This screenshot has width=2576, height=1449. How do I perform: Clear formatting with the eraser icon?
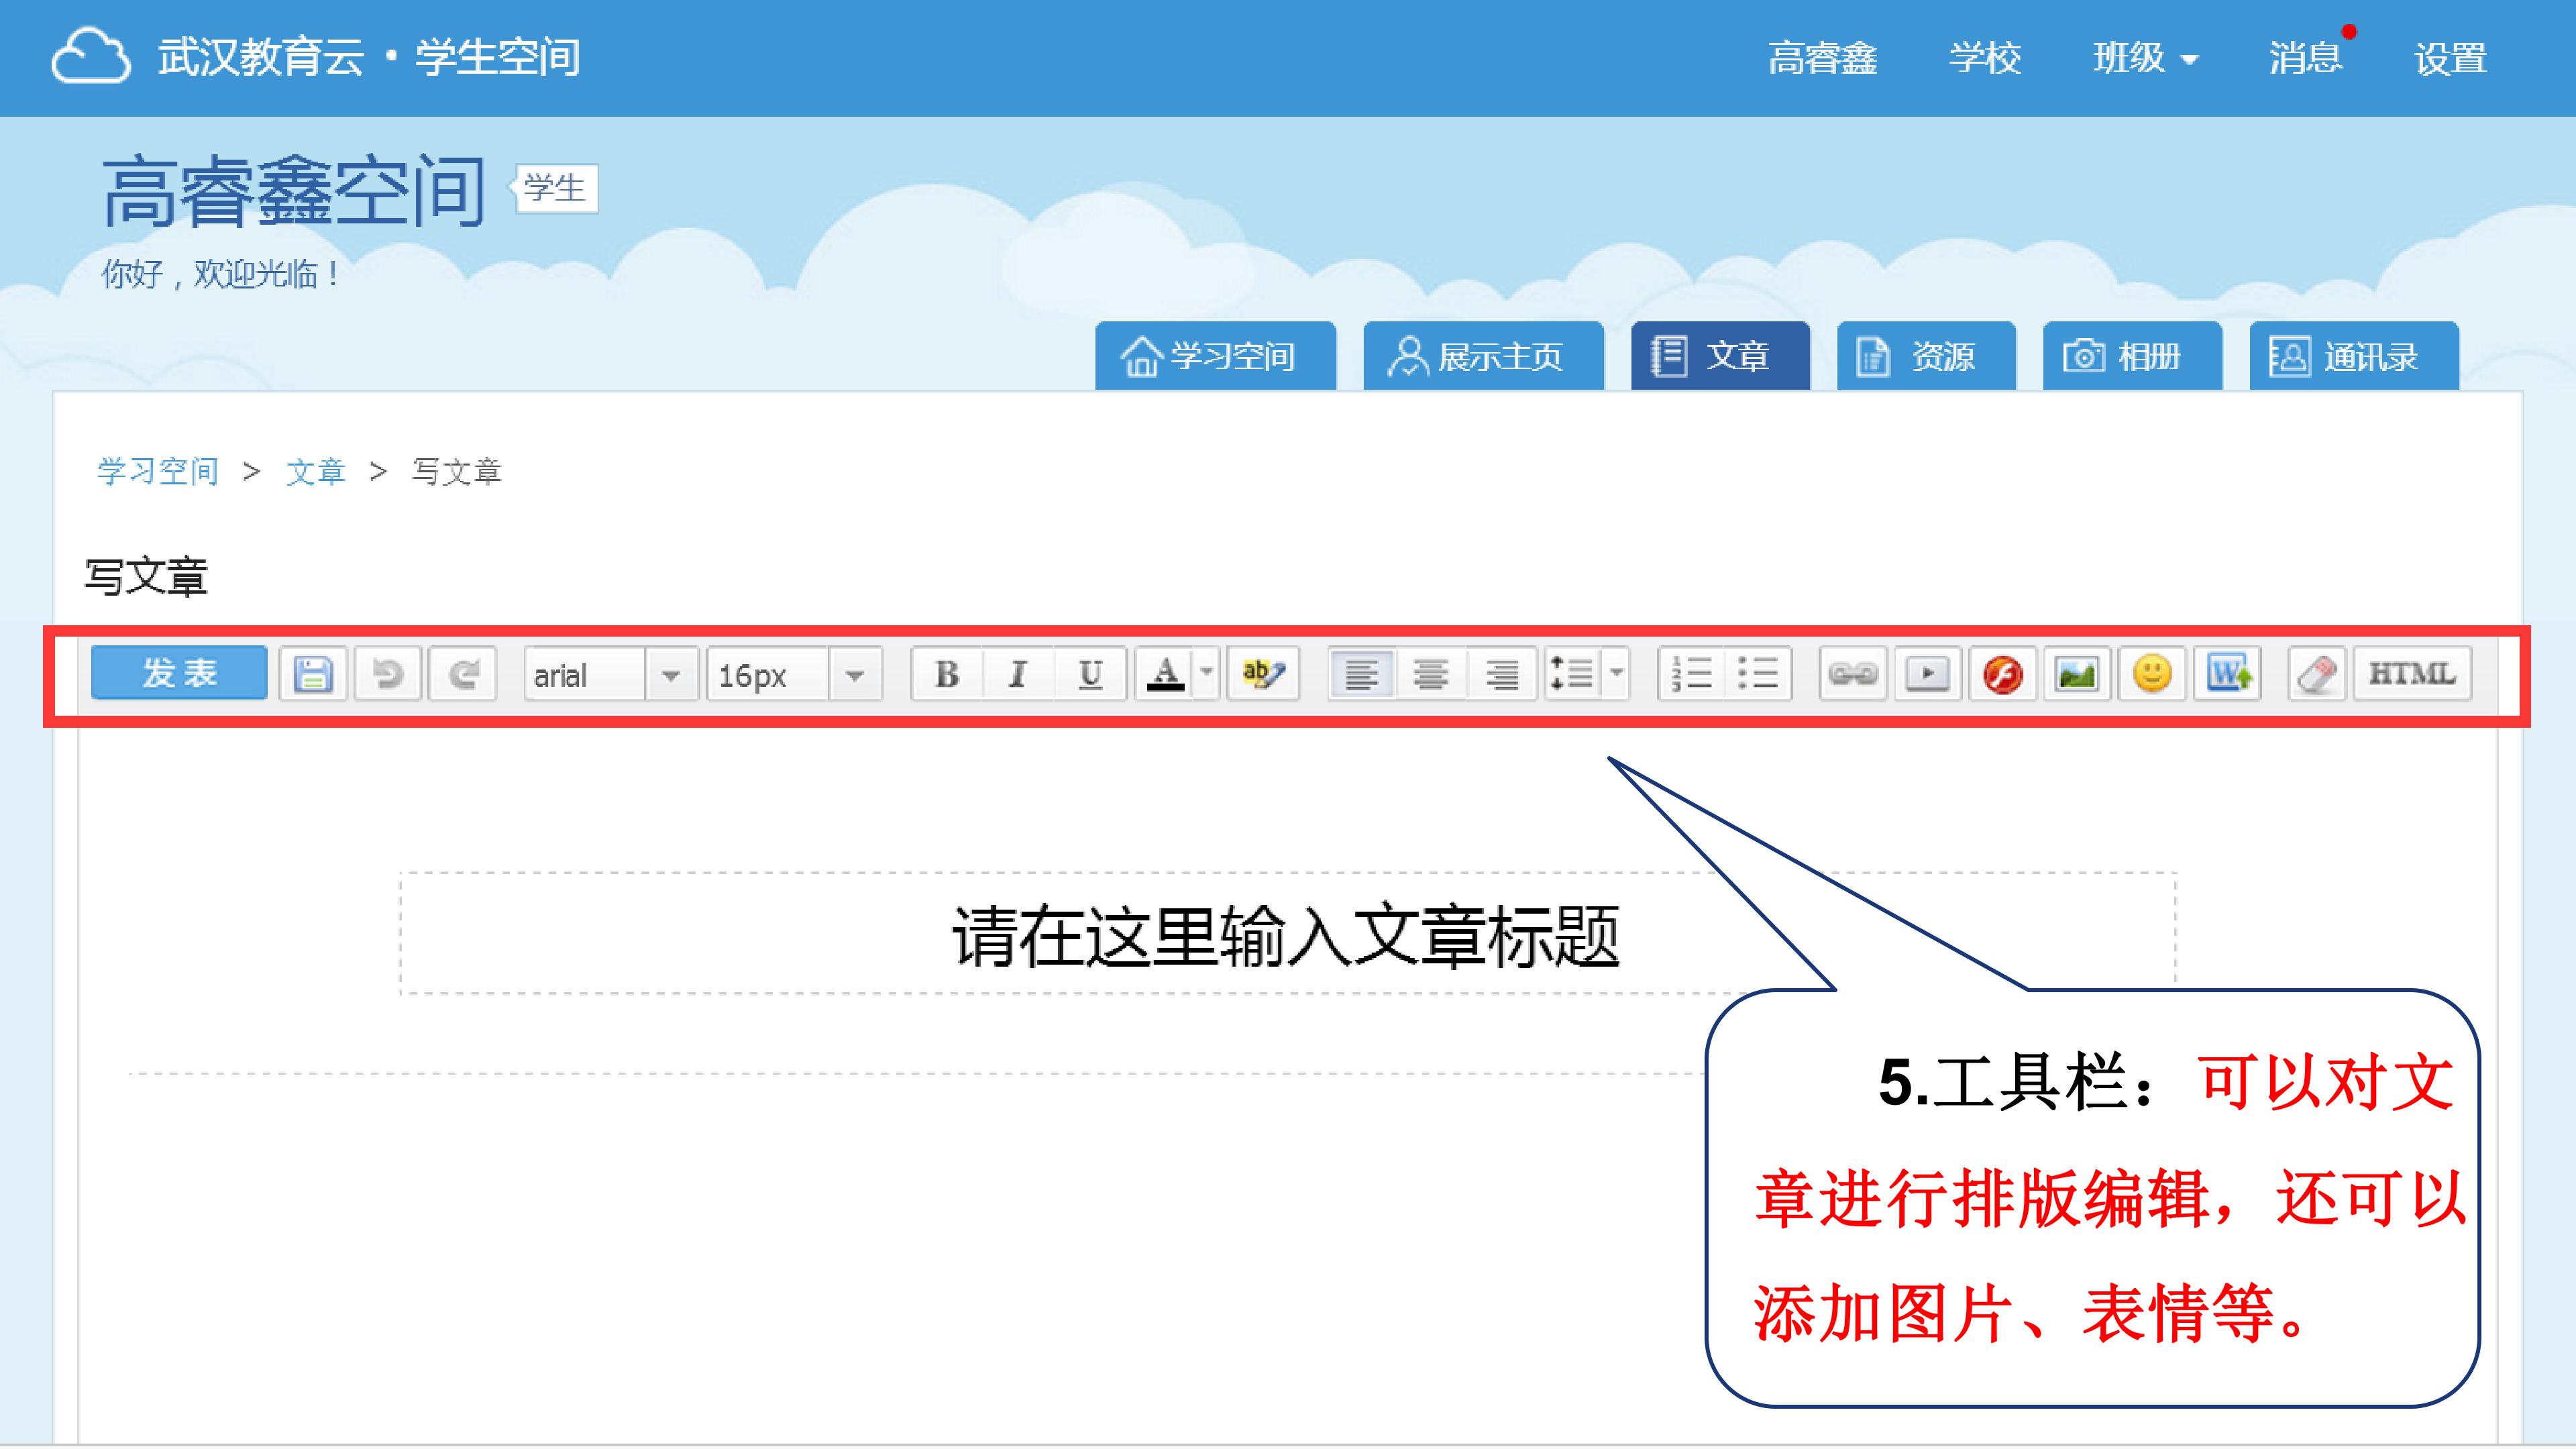[x=2316, y=674]
